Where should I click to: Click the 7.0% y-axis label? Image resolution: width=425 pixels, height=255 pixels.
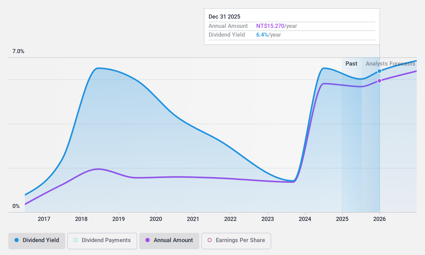(18, 51)
